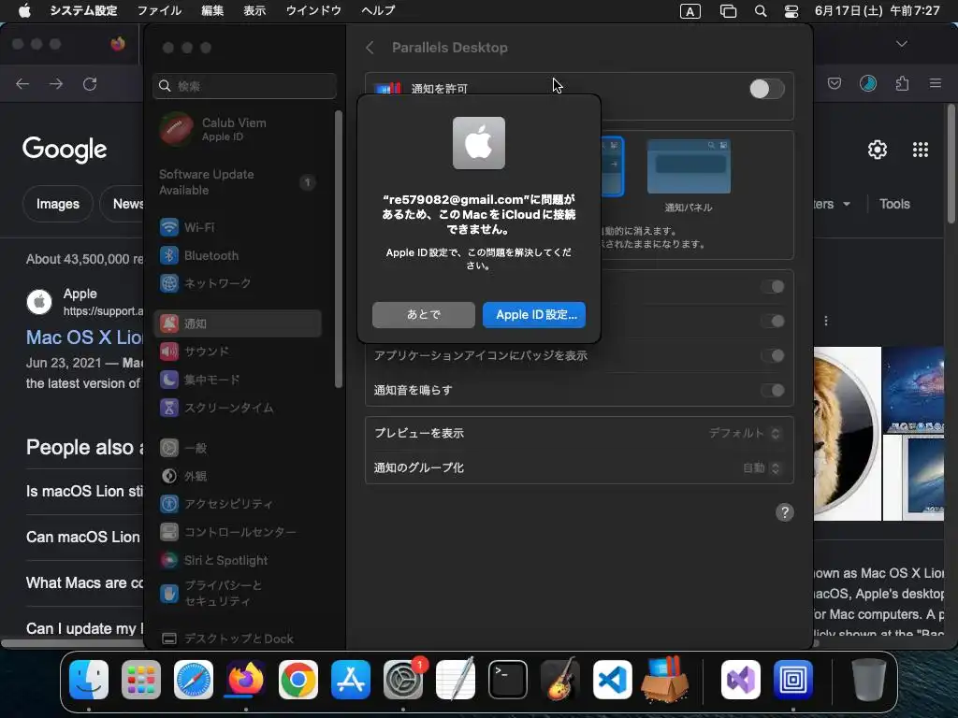Open the Apple menu
Image resolution: width=958 pixels, height=718 pixels.
[x=24, y=10]
